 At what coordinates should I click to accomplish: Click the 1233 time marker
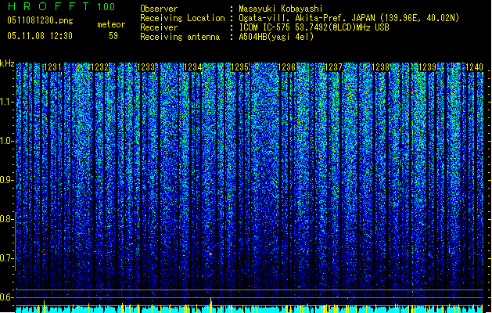(146, 67)
